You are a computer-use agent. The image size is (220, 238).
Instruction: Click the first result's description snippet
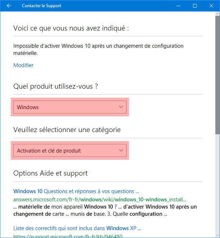(x=105, y=210)
